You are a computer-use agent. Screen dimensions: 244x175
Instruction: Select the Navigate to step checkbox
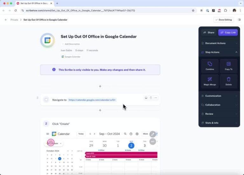click(46, 100)
